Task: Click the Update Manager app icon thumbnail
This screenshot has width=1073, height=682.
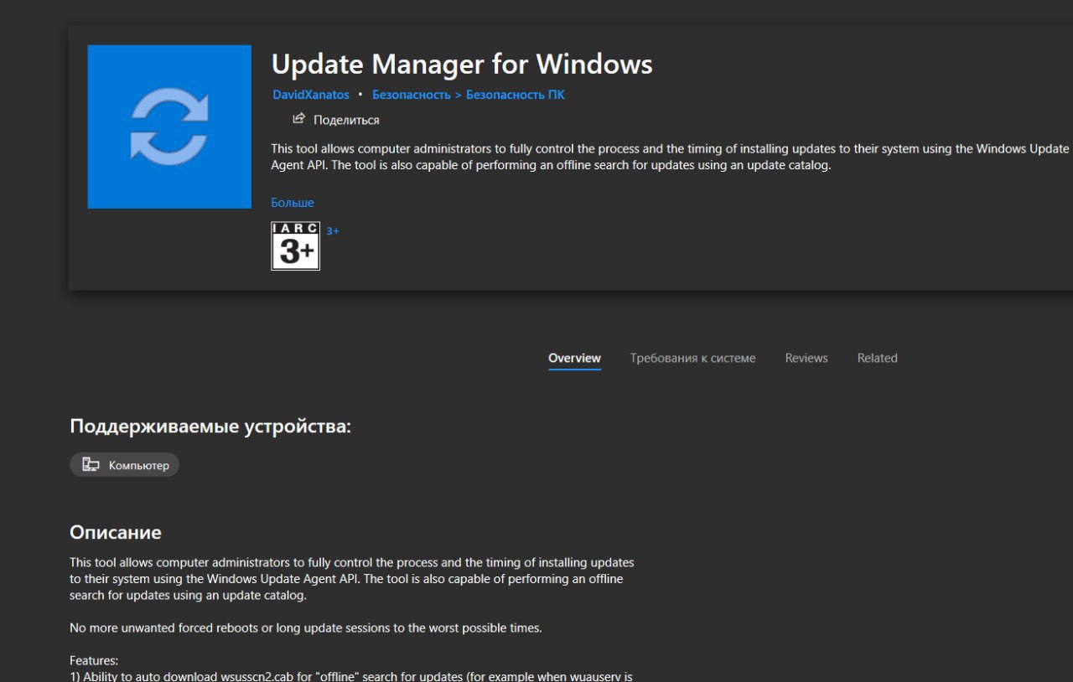Action: 169,127
